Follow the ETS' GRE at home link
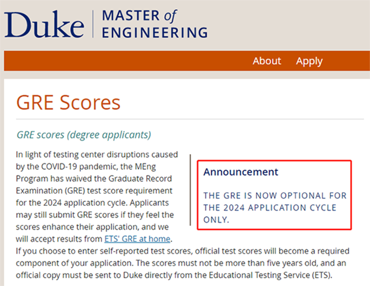The image size is (370, 286). [x=137, y=239]
